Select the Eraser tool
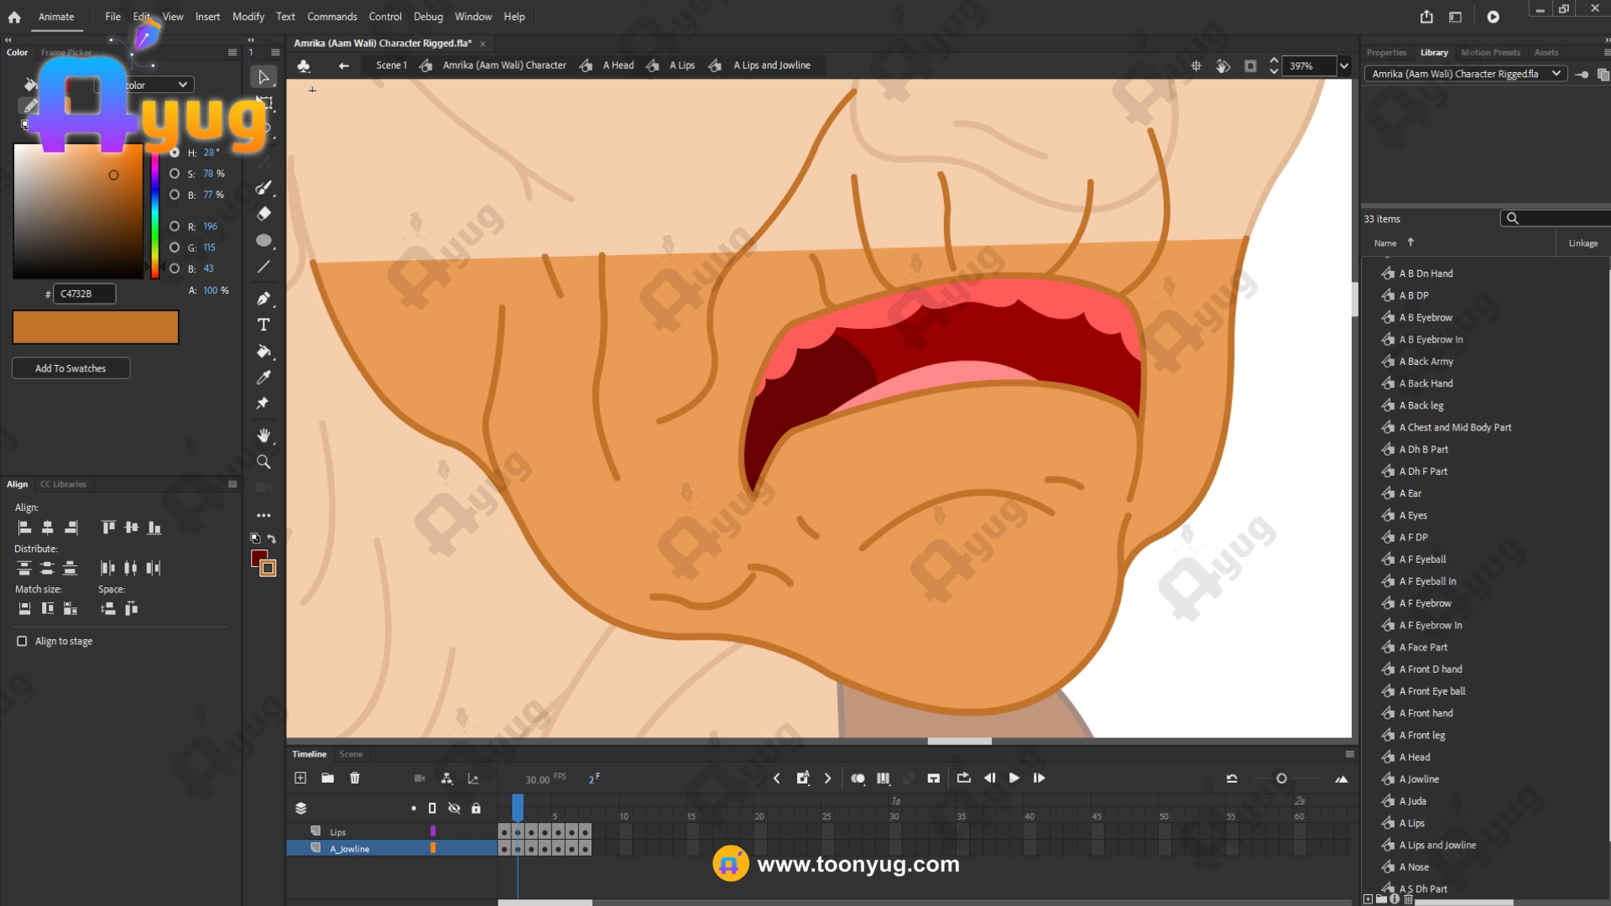Screen dimensions: 1611x906 [x=263, y=214]
